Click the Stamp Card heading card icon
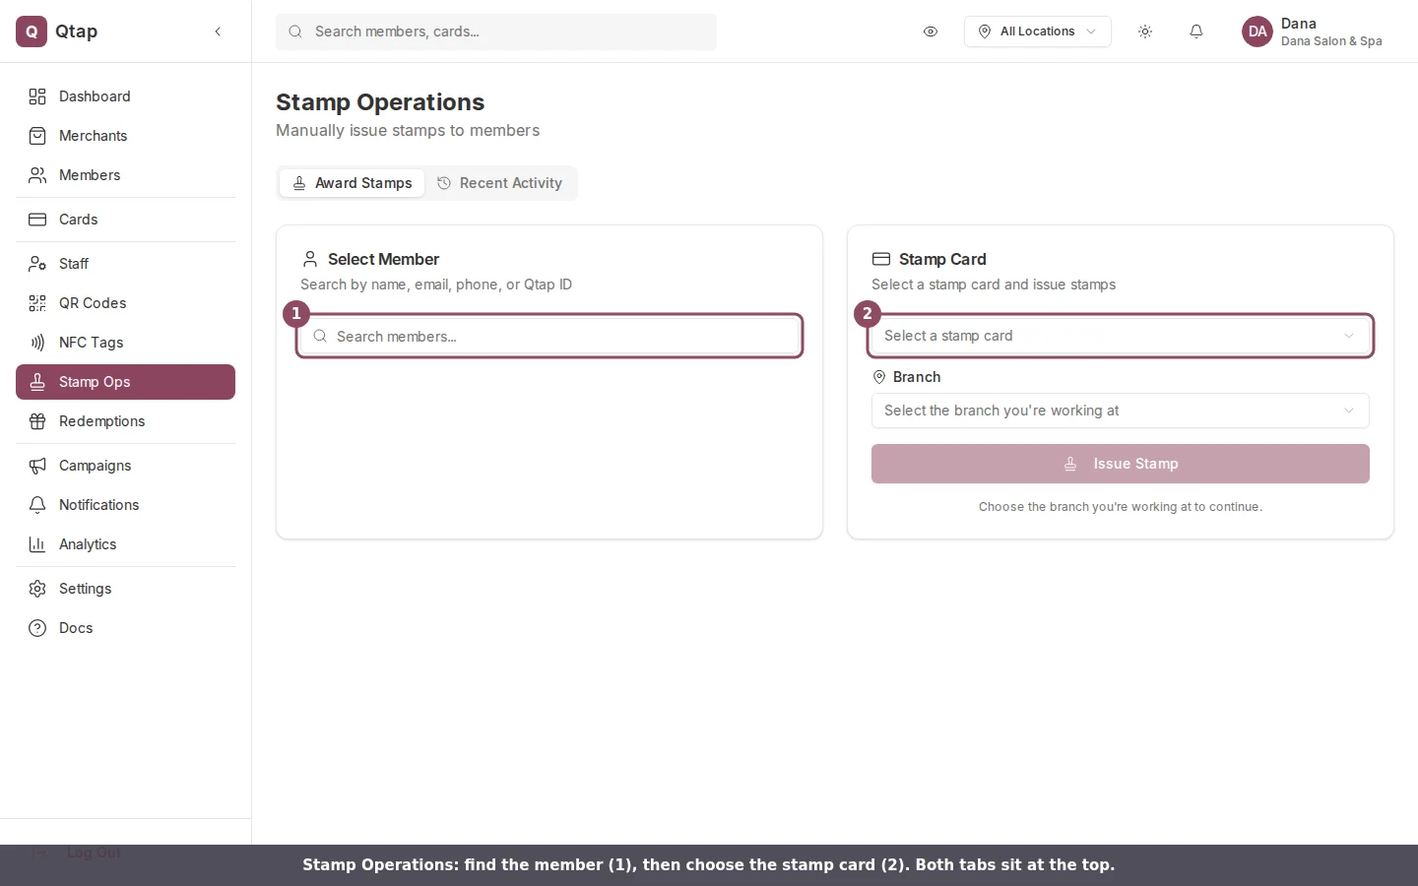This screenshot has width=1418, height=886. coord(881,259)
